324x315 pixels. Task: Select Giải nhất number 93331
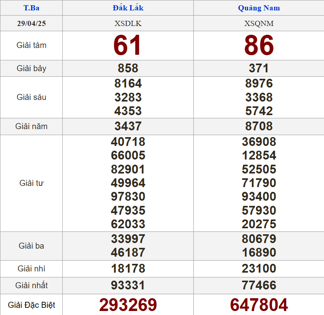coord(128,285)
